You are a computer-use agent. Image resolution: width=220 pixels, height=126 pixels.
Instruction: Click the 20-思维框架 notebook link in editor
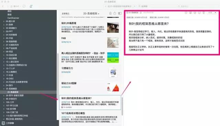(133, 13)
